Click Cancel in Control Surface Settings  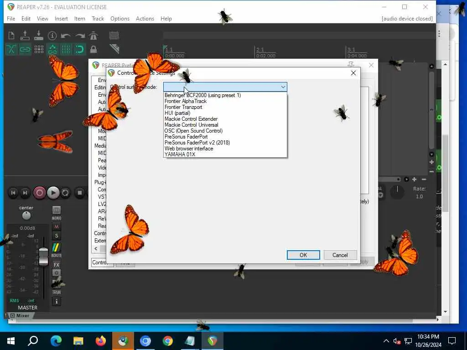point(340,255)
